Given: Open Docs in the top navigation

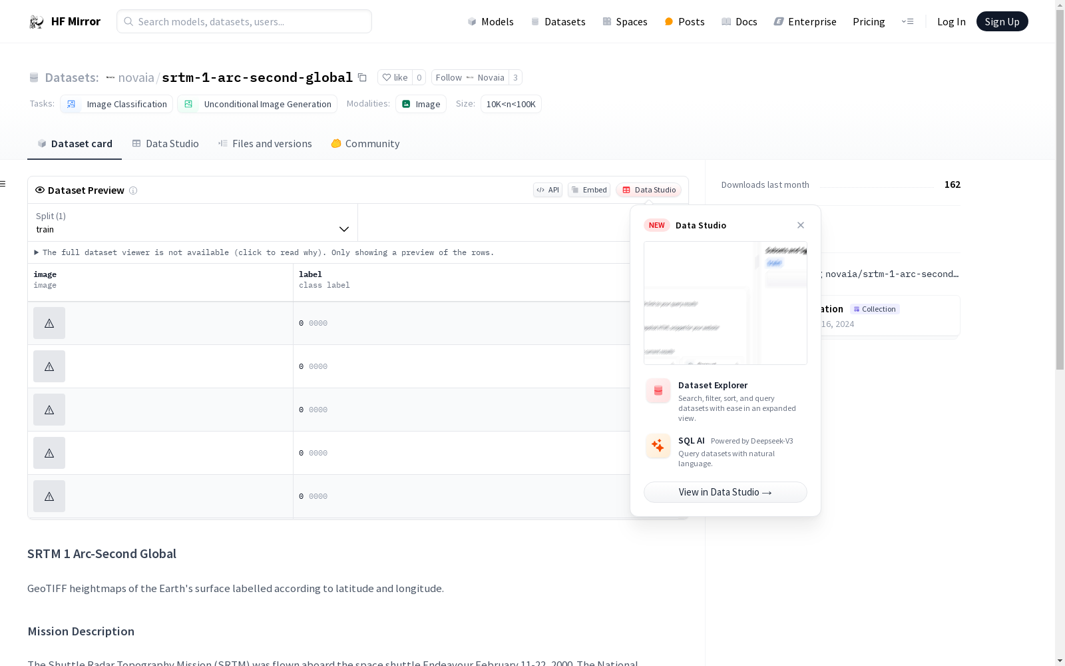Looking at the screenshot, I should [x=740, y=21].
